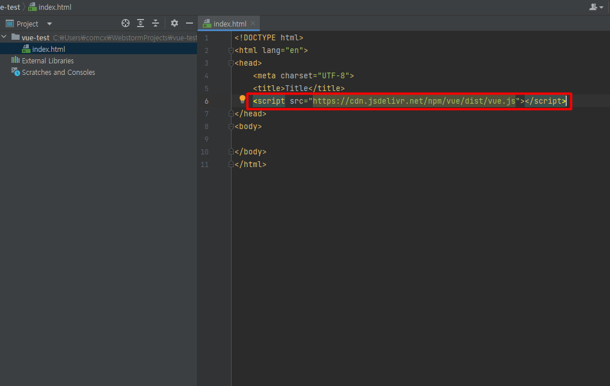
Task: Open the user account dropdown icon
Action: (596, 7)
